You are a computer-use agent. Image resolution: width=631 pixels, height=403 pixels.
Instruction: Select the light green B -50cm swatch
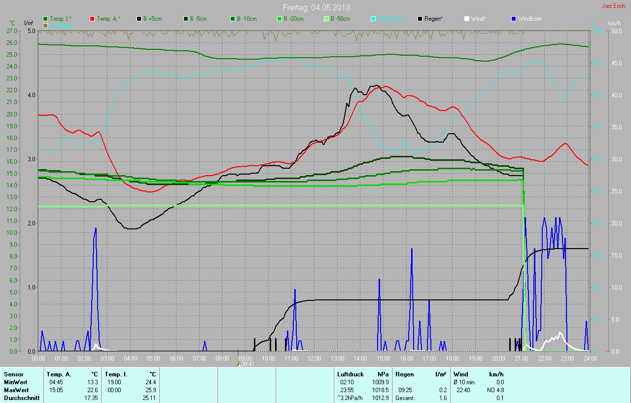point(326,19)
